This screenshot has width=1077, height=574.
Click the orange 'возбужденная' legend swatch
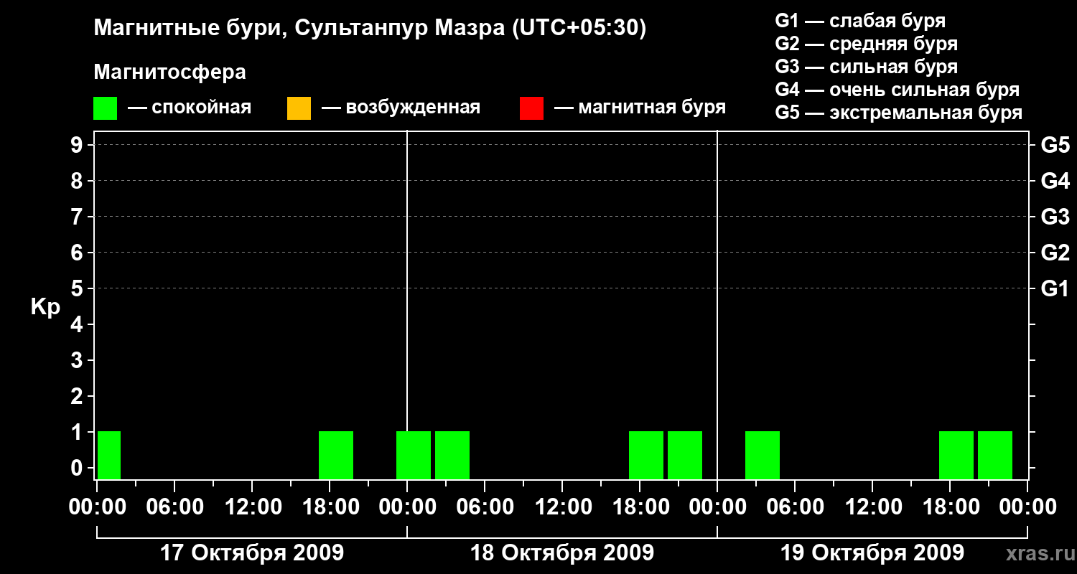pos(299,108)
